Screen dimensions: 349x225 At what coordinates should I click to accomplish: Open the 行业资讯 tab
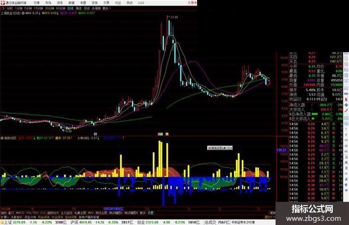click(x=57, y=217)
